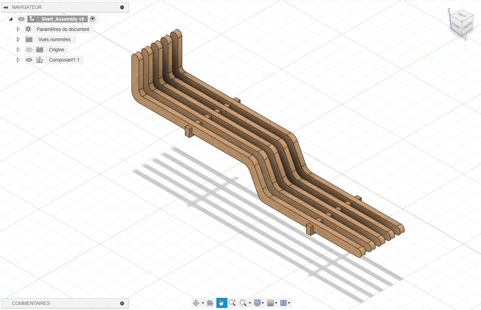This screenshot has height=310, width=481.
Task: Select Shelf_Assembly v9 in browser
Action: pos(63,19)
